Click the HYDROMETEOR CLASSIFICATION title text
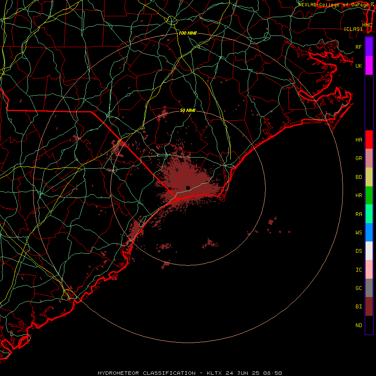The image size is (376, 376). click(147, 373)
